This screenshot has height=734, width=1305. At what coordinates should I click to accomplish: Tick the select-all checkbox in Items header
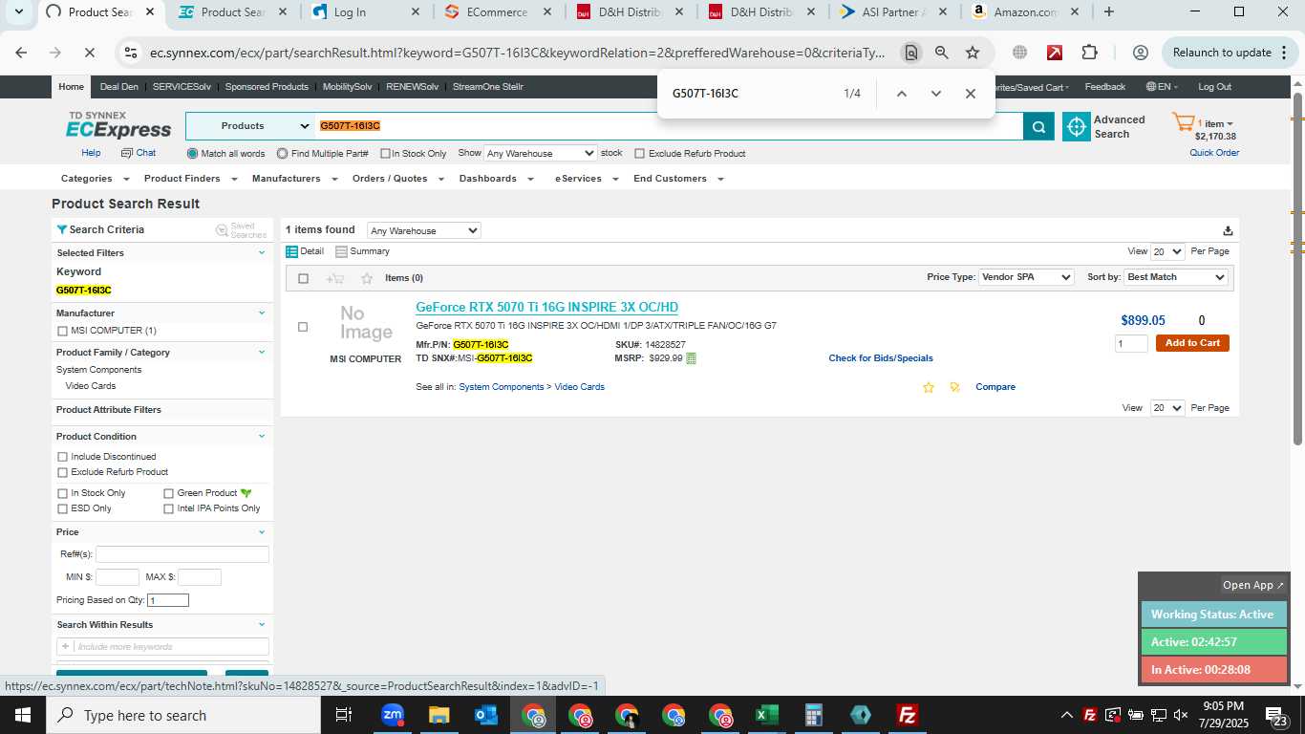tap(304, 278)
